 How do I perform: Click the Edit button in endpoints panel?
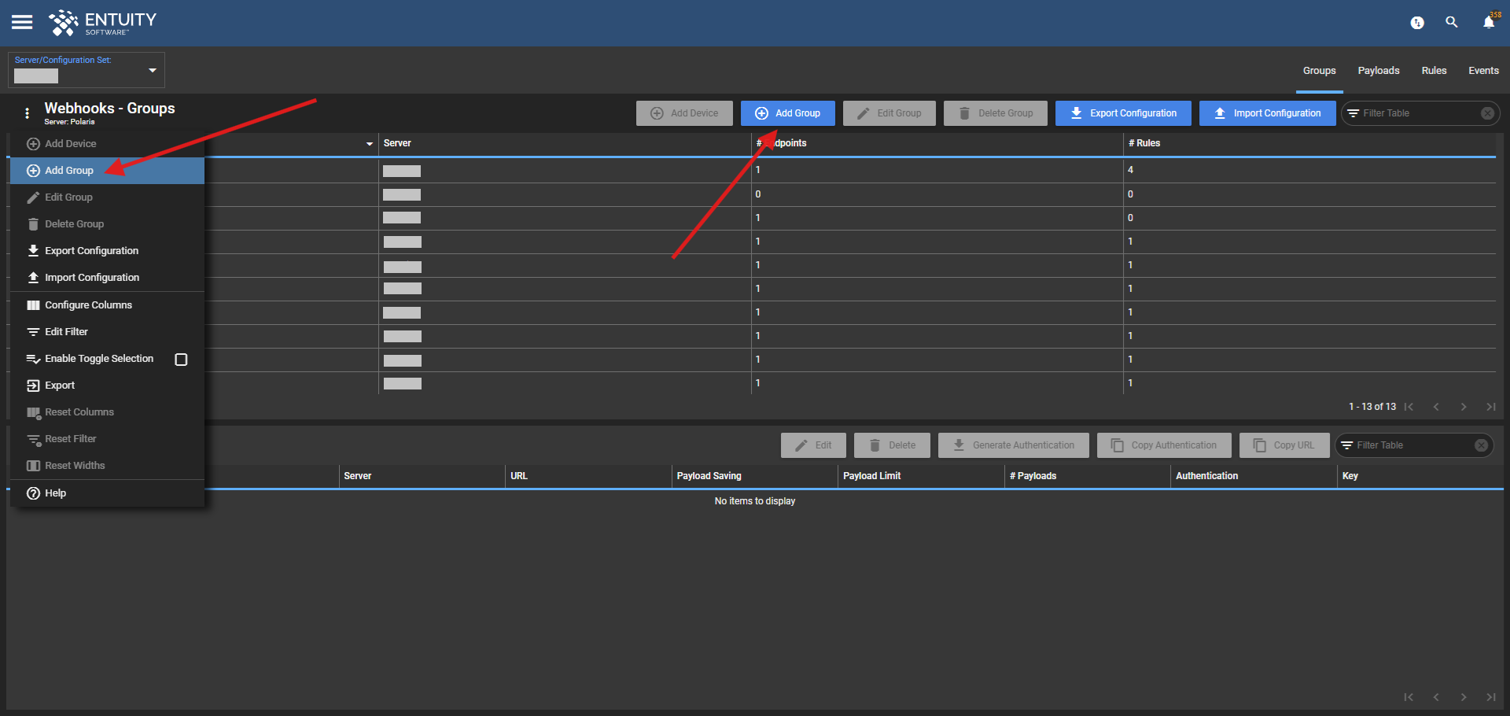click(813, 445)
